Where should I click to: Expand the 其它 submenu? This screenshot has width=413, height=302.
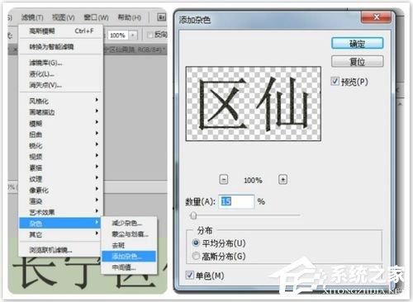tap(60, 234)
